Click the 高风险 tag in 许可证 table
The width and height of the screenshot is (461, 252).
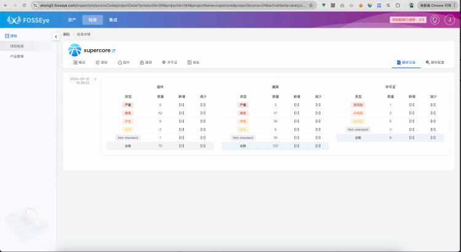coord(358,104)
